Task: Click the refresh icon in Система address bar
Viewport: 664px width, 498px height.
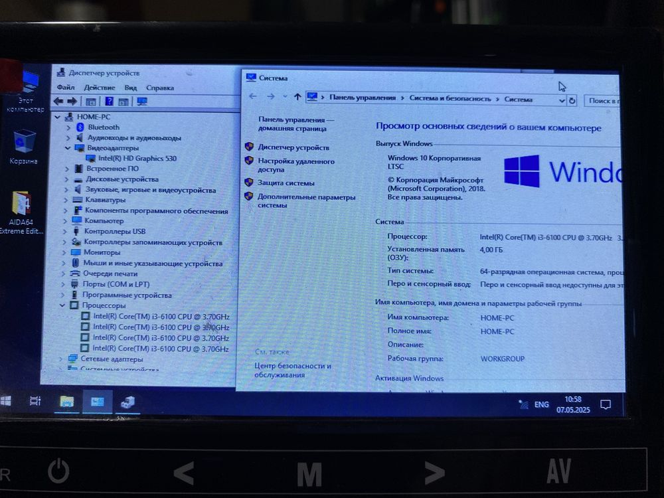Action: click(572, 101)
